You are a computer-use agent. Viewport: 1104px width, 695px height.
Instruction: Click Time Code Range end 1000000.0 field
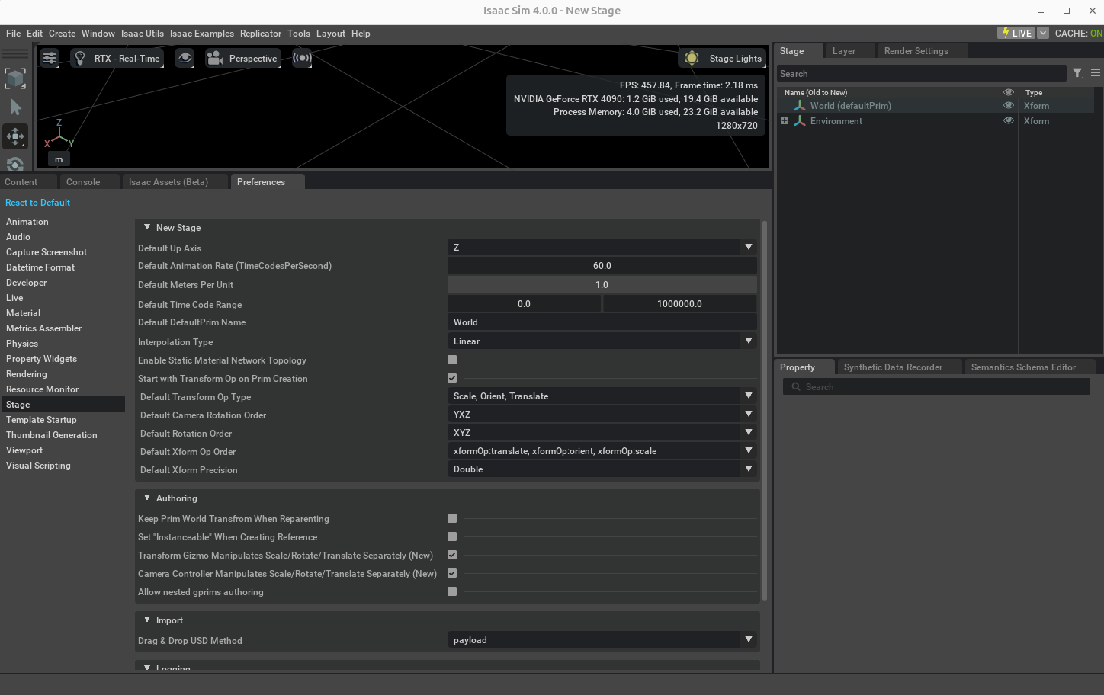(680, 303)
